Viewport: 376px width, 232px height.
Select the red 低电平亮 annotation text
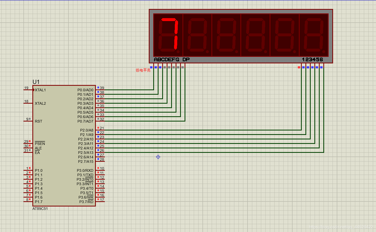[x=143, y=70]
